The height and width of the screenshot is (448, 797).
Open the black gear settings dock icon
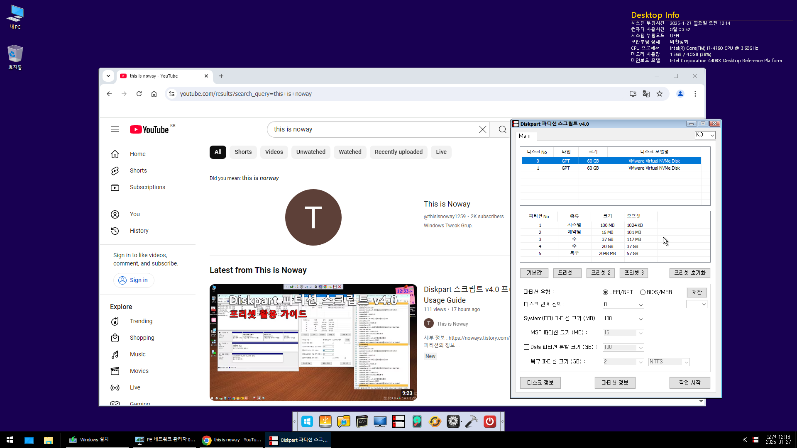click(x=453, y=421)
